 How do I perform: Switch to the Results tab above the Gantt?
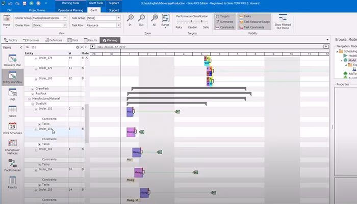90,40
